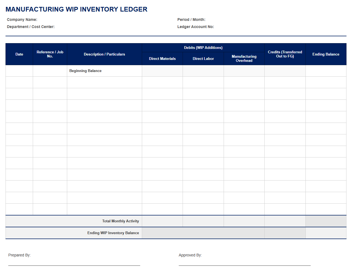Select the Description / Particulars header
The height and width of the screenshot is (274, 352).
(x=104, y=54)
